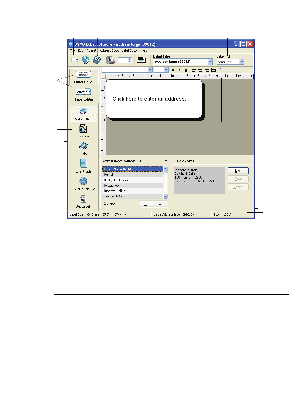Viewport: 290px width, 408px height.
Task: Toggle bold formatting
Action: pyautogui.click(x=173, y=70)
